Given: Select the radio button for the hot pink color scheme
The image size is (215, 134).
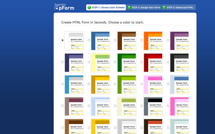Looking at the screenshot, I should [x=168, y=106].
